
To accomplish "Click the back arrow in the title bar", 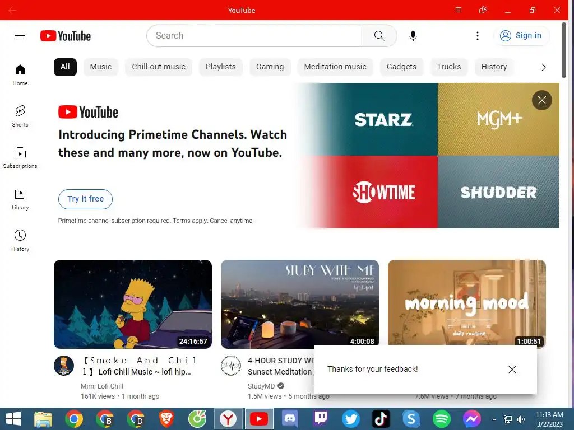I will click(12, 10).
